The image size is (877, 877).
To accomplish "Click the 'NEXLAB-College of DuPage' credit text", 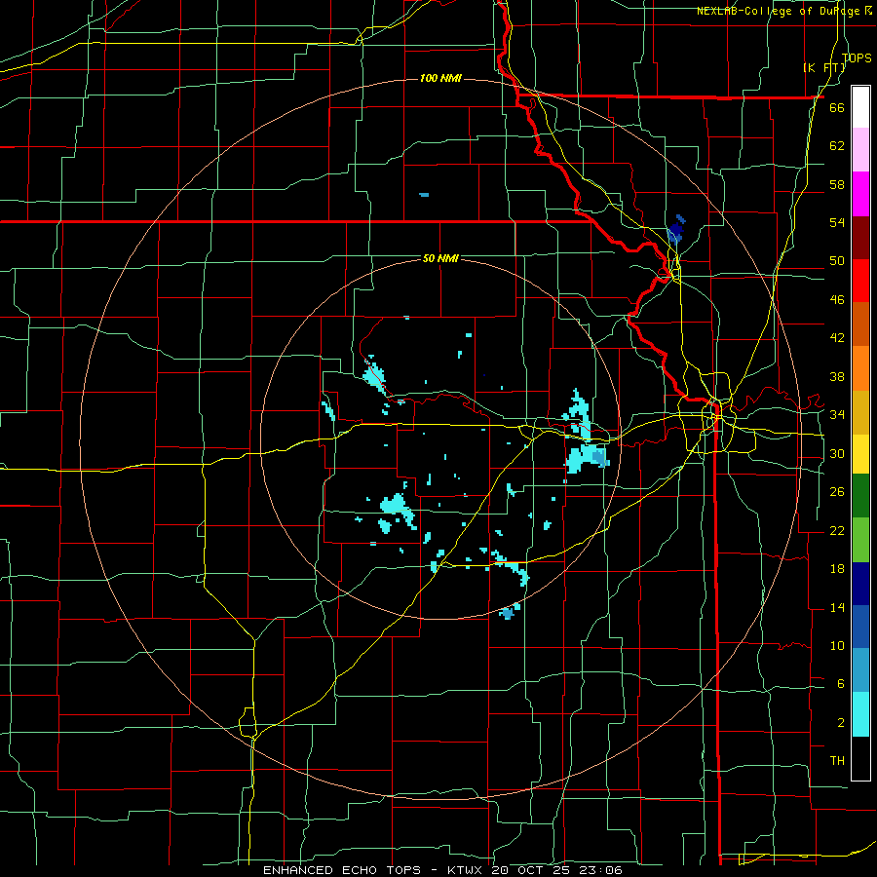I will [780, 11].
